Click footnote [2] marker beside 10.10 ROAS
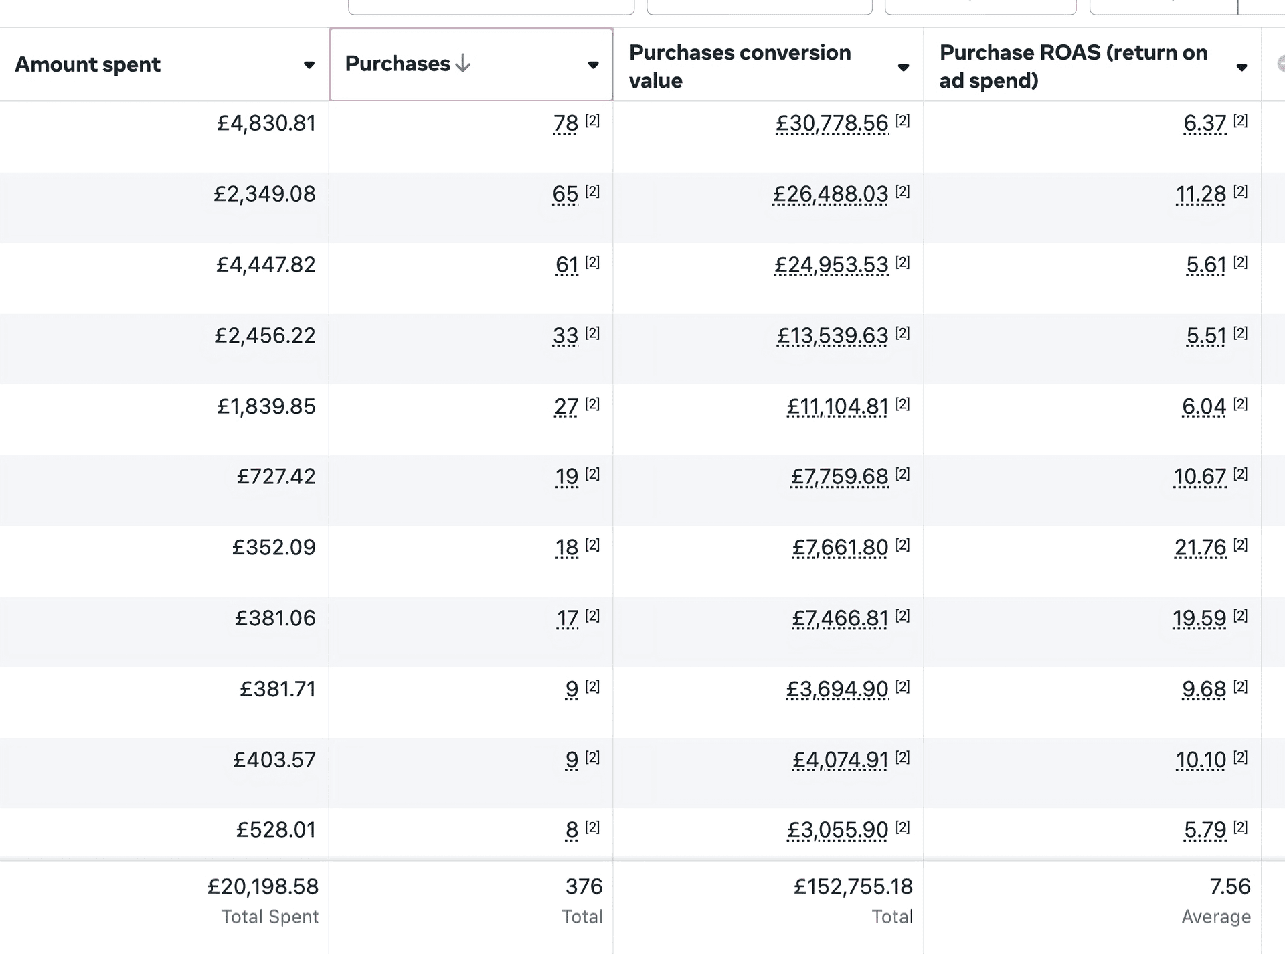Viewport: 1285px width, 954px height. (x=1240, y=757)
